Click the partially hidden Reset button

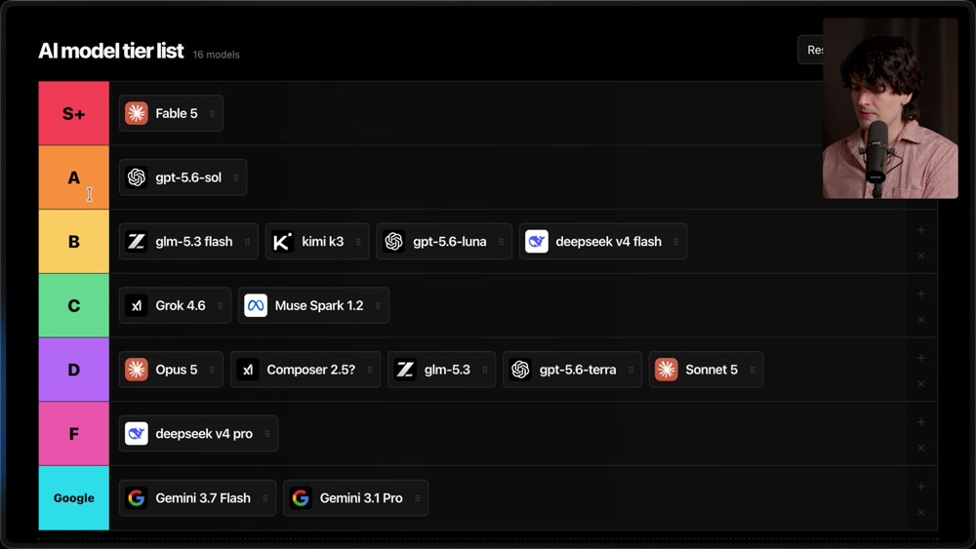pyautogui.click(x=810, y=50)
